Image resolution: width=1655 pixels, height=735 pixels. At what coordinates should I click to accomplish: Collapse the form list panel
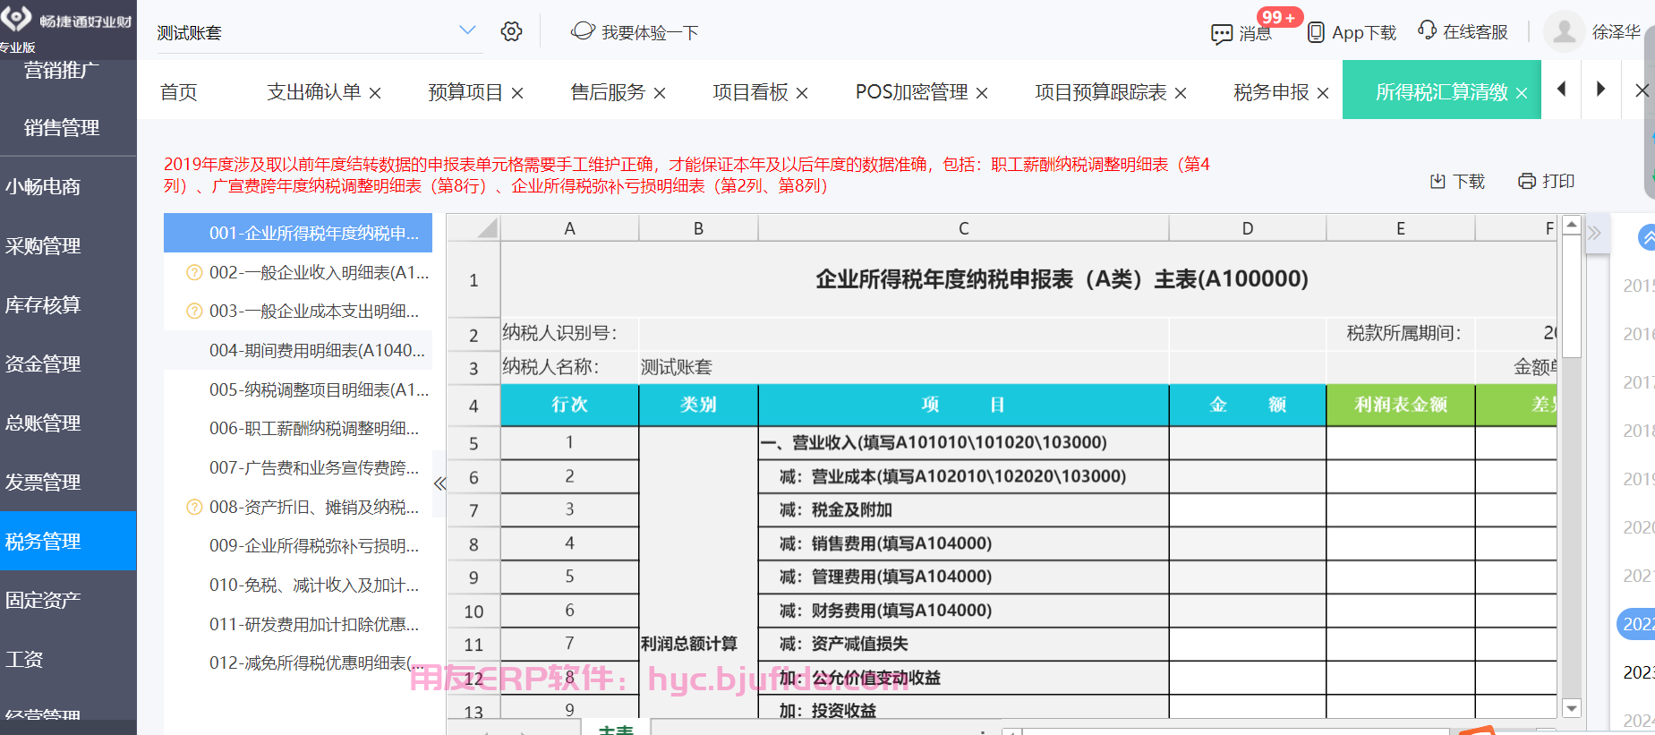tap(439, 483)
